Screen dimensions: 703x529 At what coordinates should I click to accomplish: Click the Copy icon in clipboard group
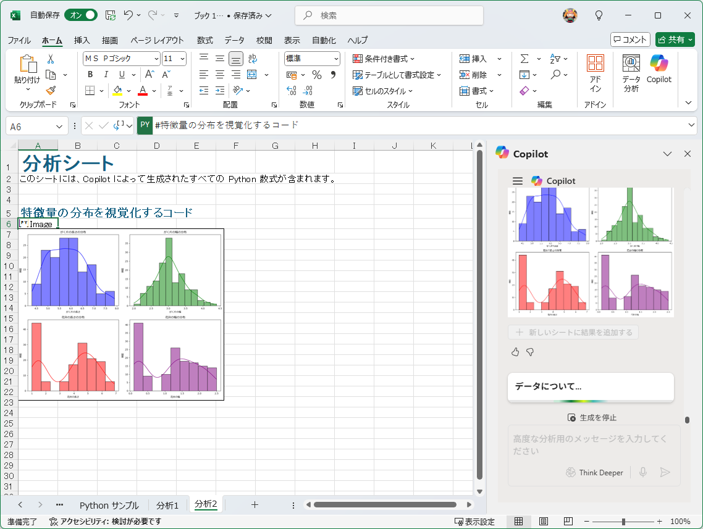coord(51,75)
